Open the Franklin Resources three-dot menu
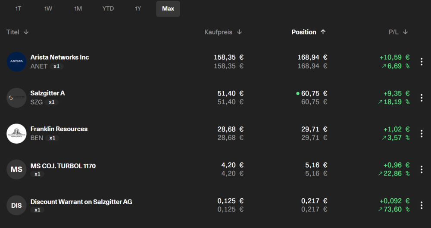Image resolution: width=431 pixels, height=228 pixels. pos(422,134)
